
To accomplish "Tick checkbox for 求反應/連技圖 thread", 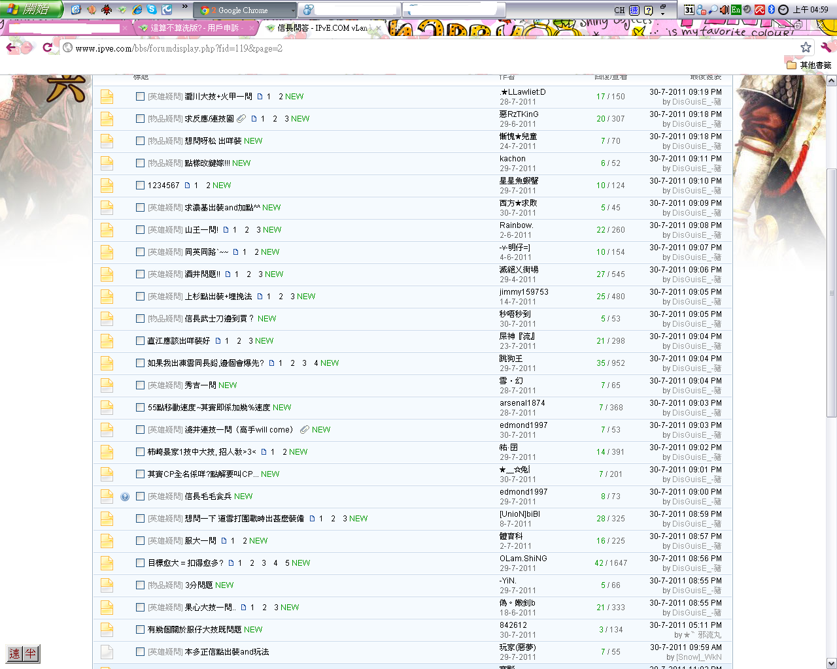I will click(x=140, y=118).
